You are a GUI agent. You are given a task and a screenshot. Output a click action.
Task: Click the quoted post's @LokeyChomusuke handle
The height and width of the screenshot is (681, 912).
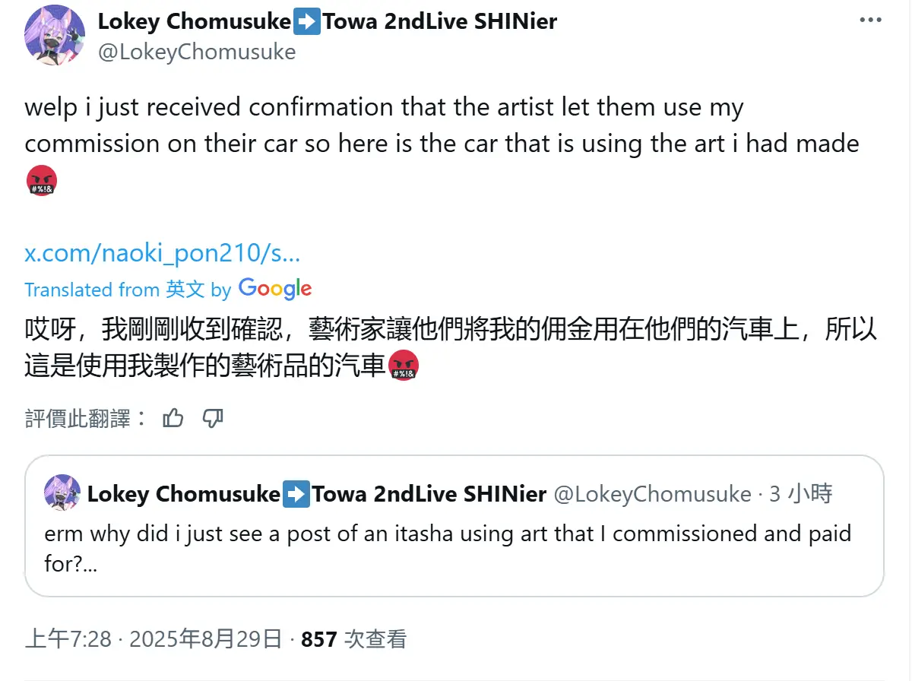pyautogui.click(x=652, y=495)
